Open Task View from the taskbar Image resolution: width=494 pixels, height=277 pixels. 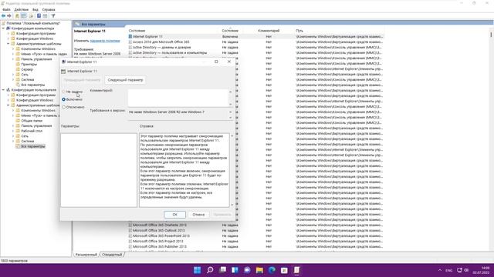click(x=222, y=270)
